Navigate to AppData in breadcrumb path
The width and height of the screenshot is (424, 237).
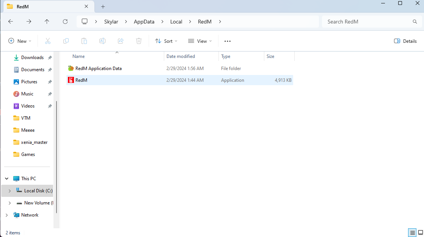pyautogui.click(x=144, y=22)
